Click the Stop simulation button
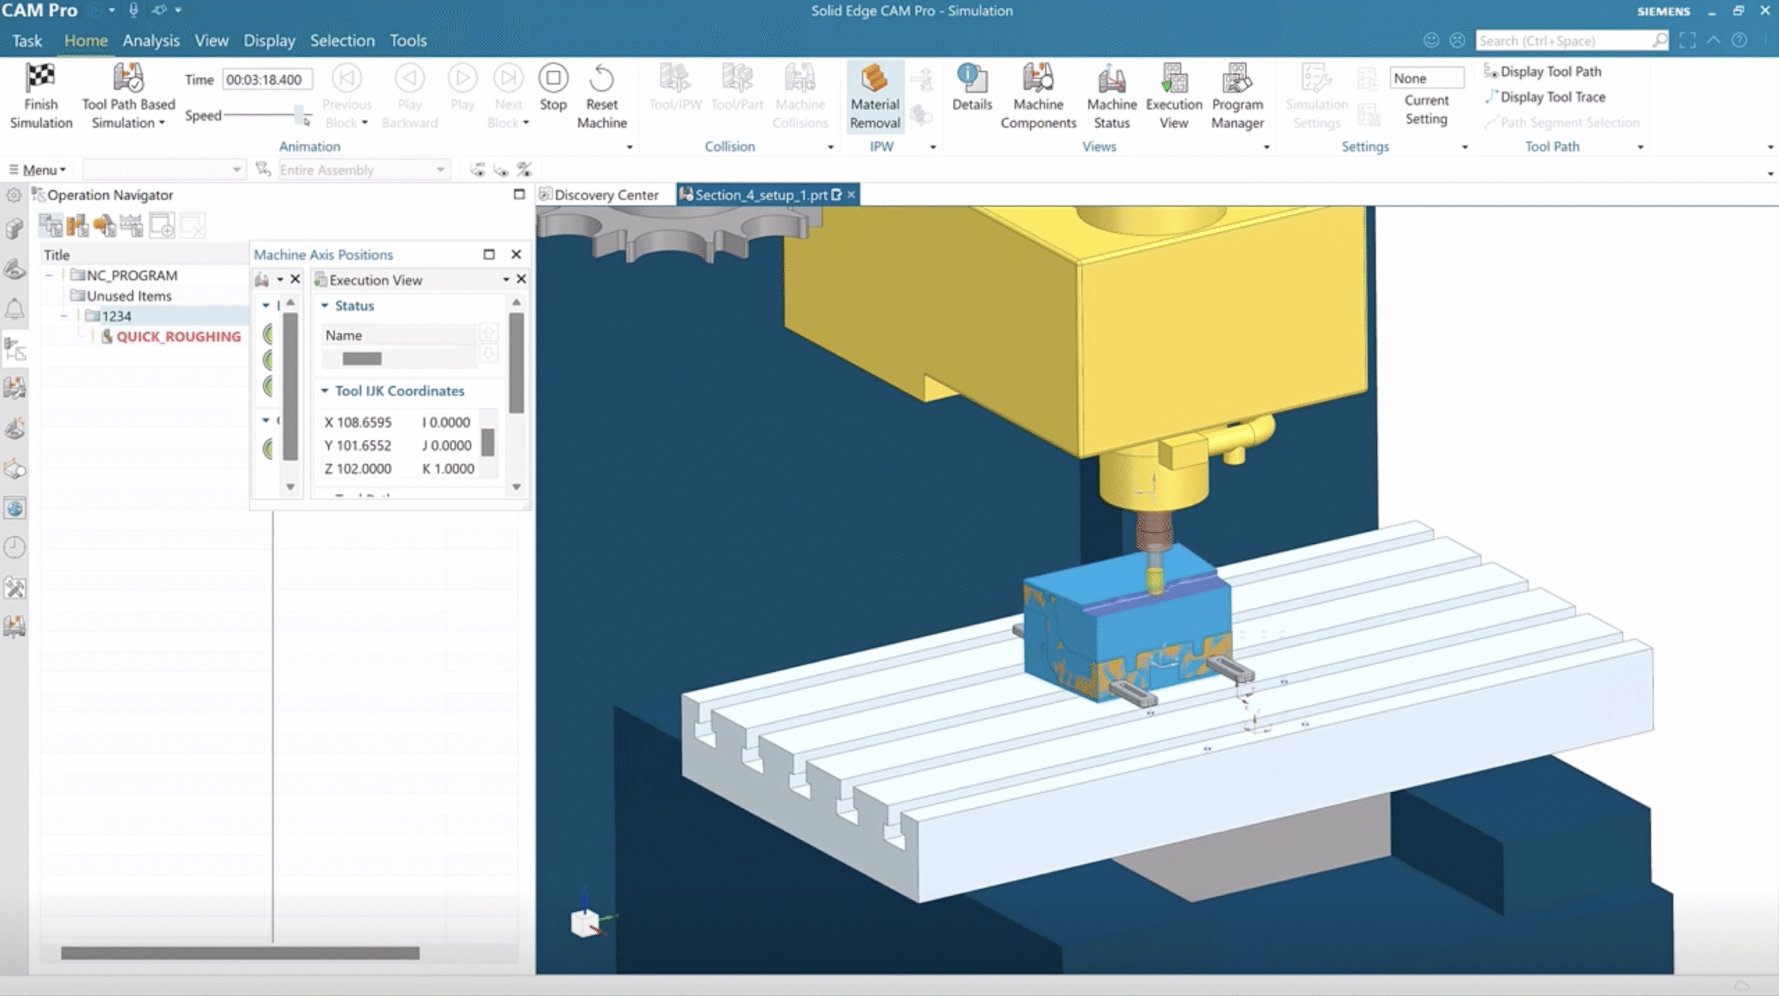 click(553, 79)
